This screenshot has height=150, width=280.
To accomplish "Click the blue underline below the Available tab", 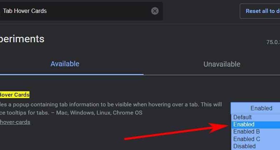I will [72, 74].
